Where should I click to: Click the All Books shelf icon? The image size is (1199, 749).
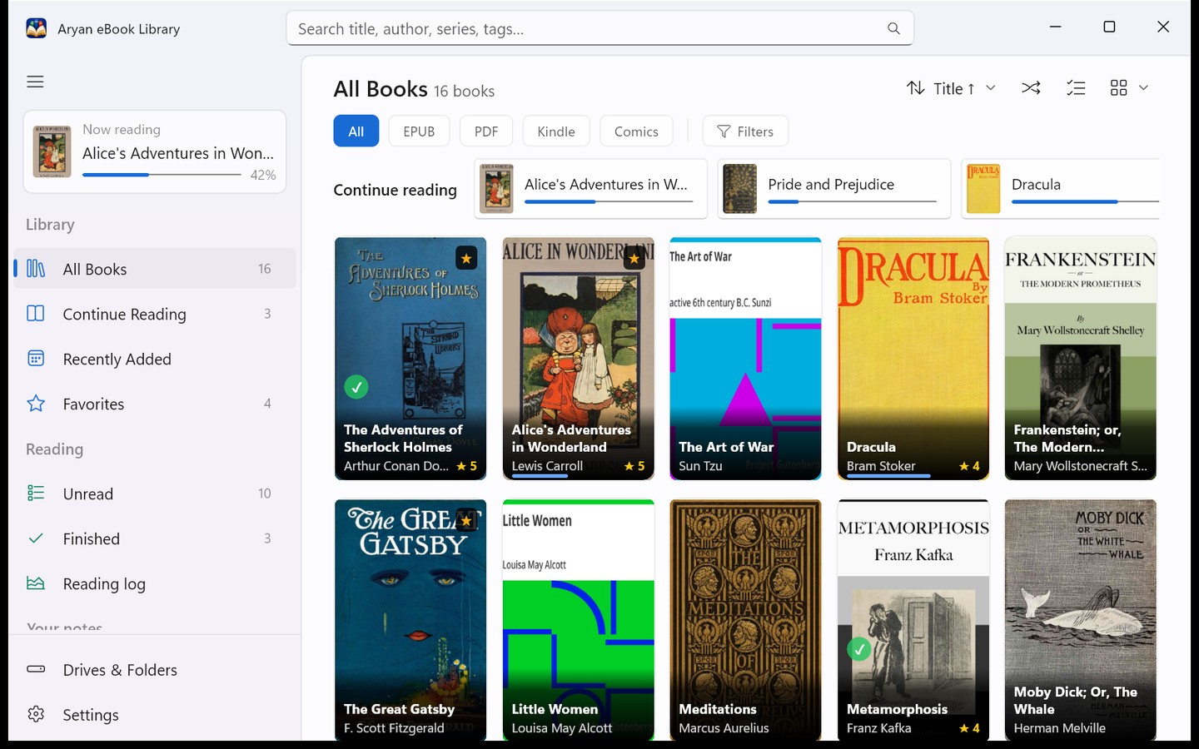[x=36, y=269]
